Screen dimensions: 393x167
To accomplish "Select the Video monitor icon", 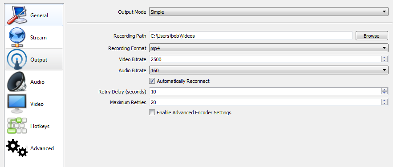I will pyautogui.click(x=17, y=104).
